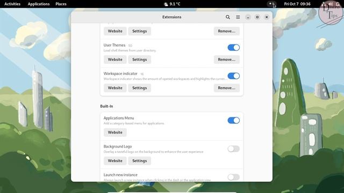Click the Built-In section heading
344x193 pixels.
[106, 106]
